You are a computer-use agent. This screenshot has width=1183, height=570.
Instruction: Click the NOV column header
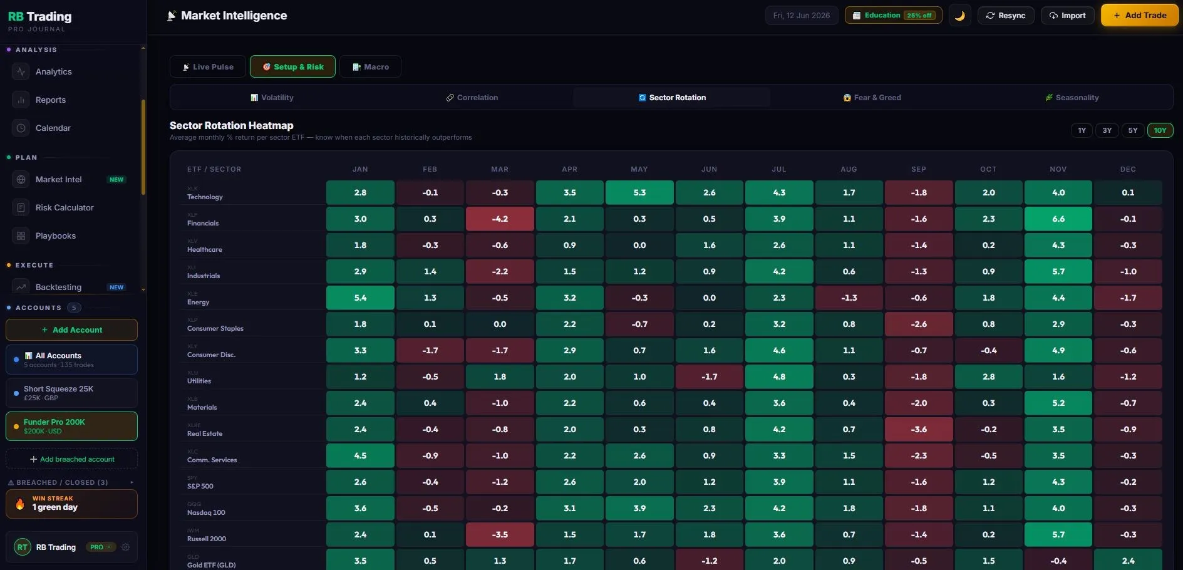point(1058,169)
